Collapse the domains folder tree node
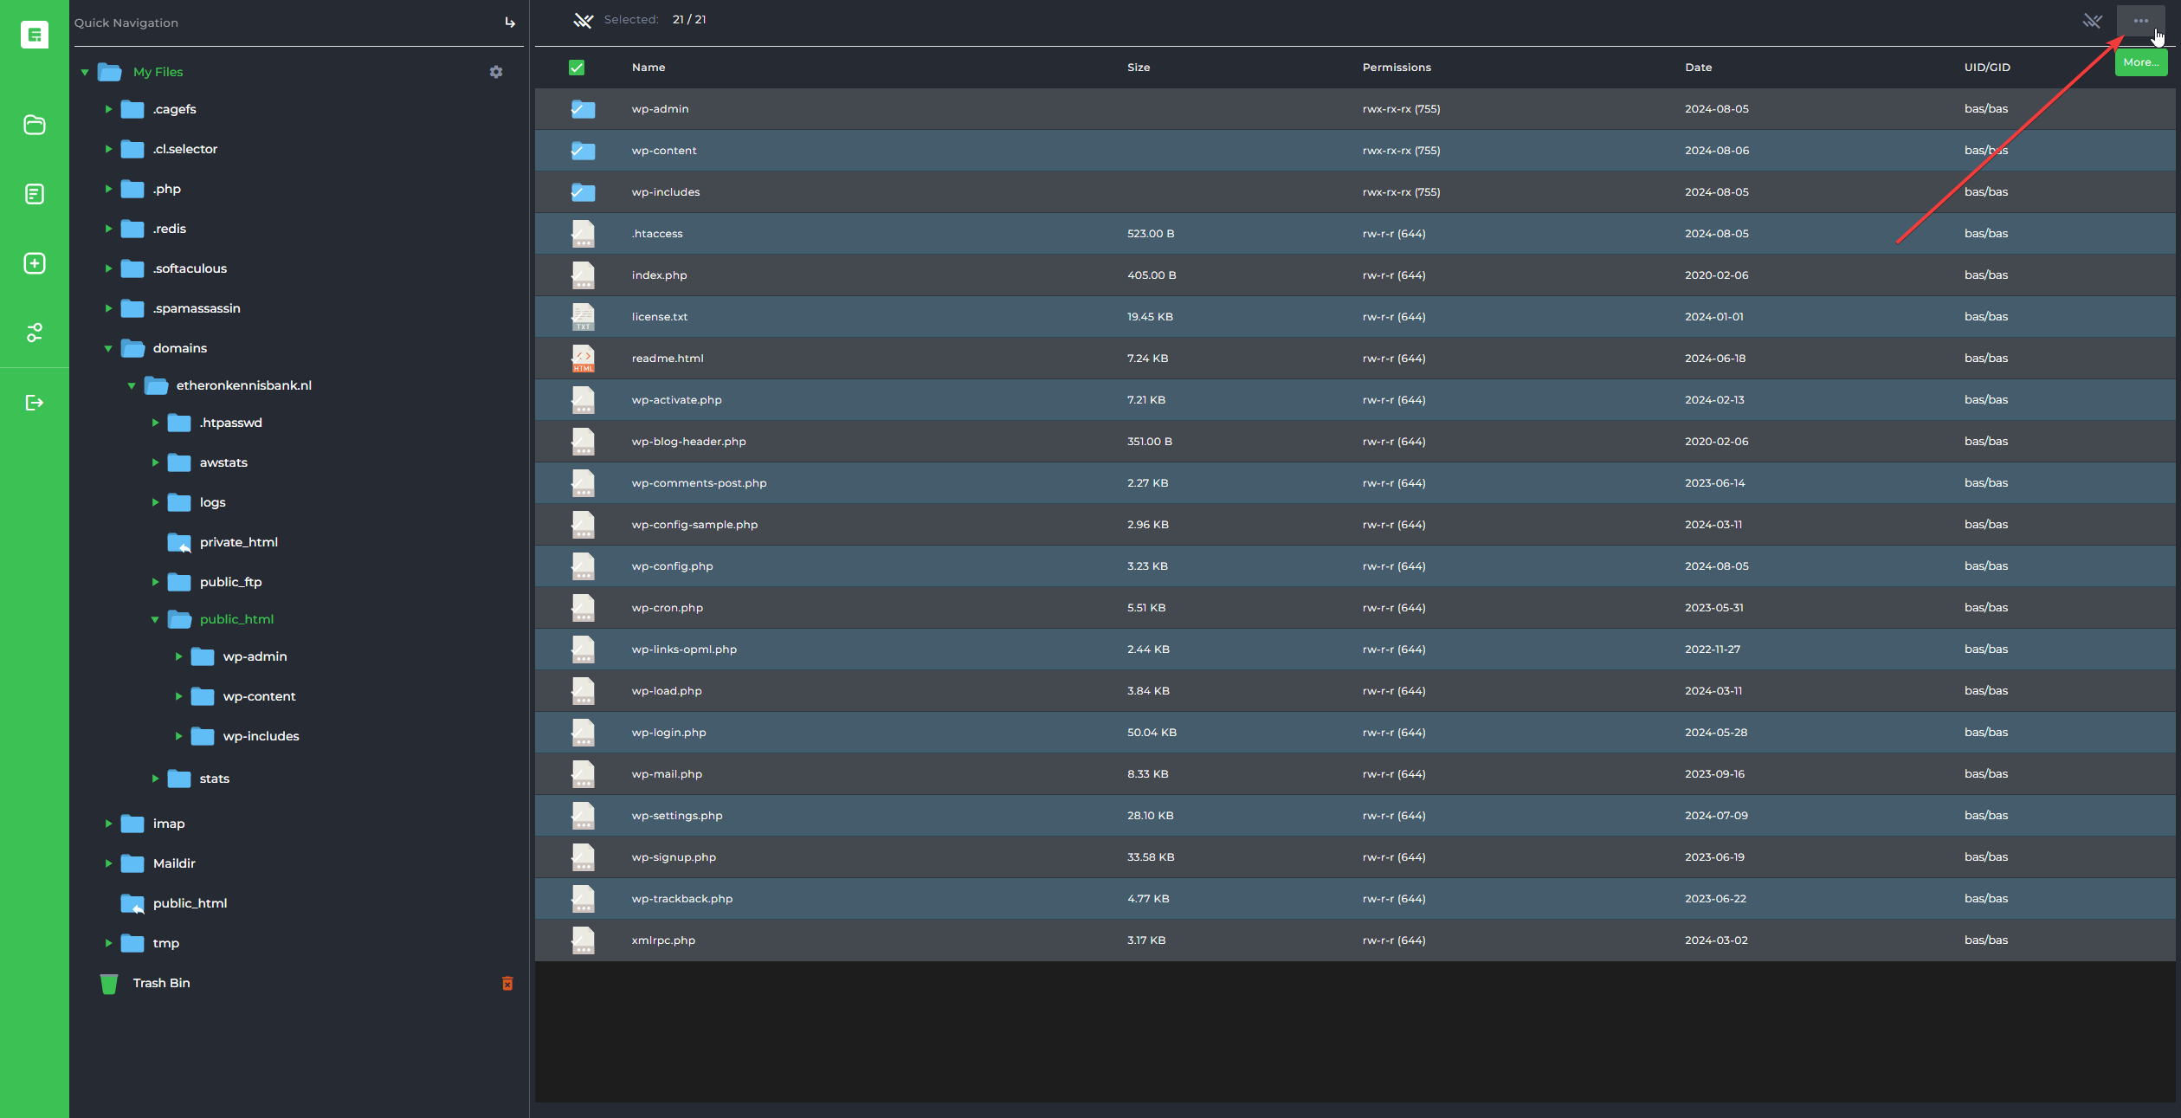The image size is (2181, 1118). click(108, 348)
